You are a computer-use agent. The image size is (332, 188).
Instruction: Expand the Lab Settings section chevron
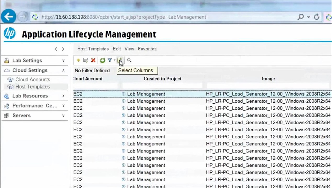pyautogui.click(x=63, y=61)
